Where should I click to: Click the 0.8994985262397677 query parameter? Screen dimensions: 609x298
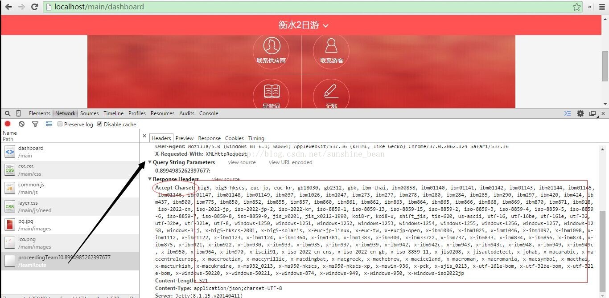pyautogui.click(x=183, y=171)
